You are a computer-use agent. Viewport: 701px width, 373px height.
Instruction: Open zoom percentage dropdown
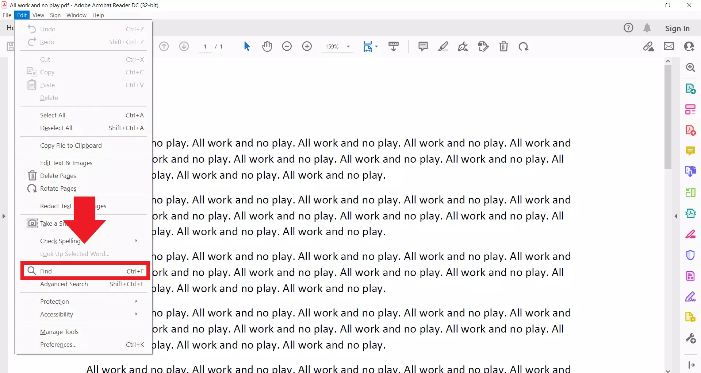(348, 47)
